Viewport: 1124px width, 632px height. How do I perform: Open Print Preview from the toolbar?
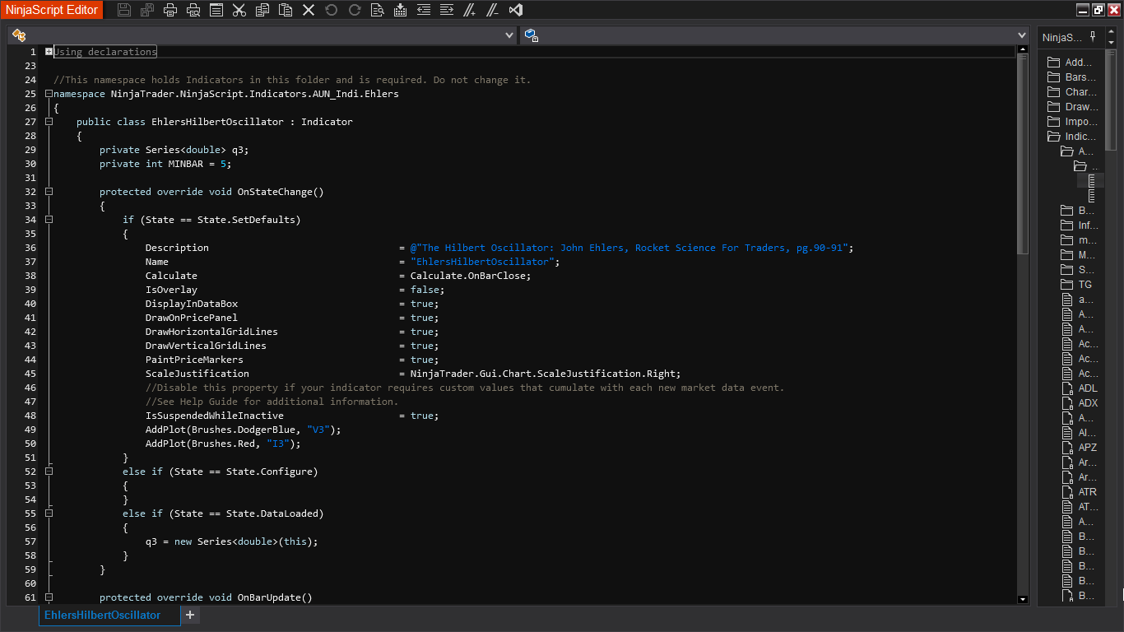click(x=193, y=10)
